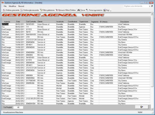Click the Data column header
155x115 pixels.
[x=18, y=22]
